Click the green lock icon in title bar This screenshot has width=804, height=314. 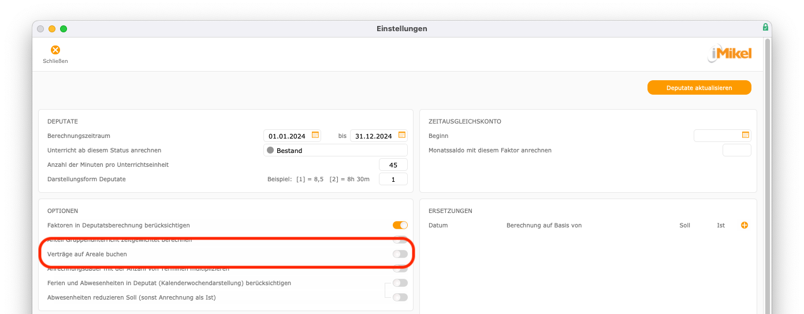click(x=765, y=27)
